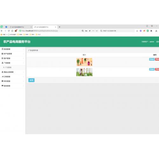The width and height of the screenshot is (159, 159).
Task: Click the blue button below the table
Action: point(31,80)
